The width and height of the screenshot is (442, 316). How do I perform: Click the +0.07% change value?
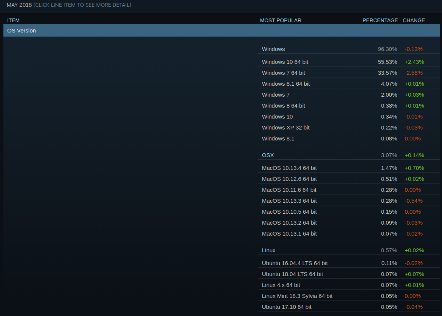[414, 274]
